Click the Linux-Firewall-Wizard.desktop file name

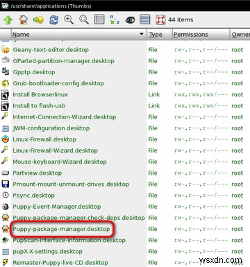click(55, 150)
